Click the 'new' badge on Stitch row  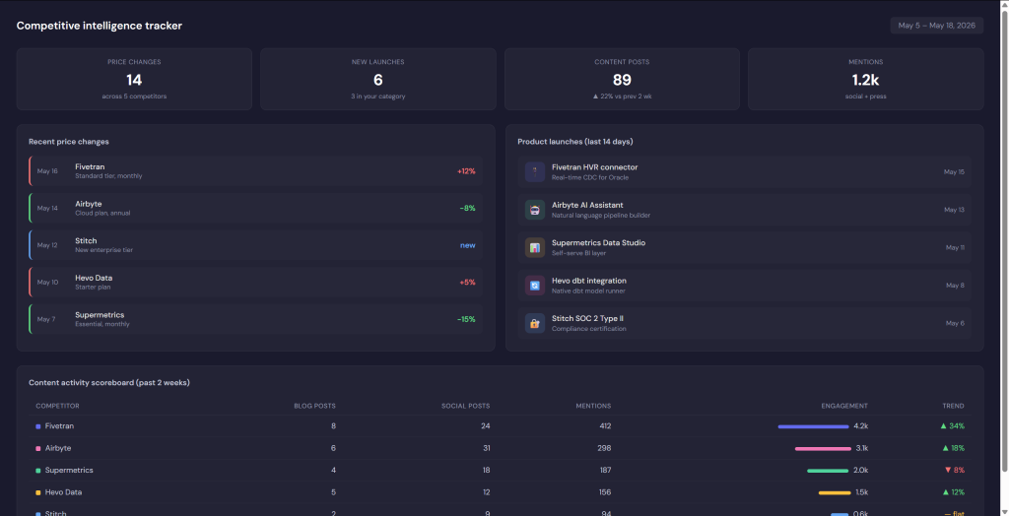[x=468, y=245]
